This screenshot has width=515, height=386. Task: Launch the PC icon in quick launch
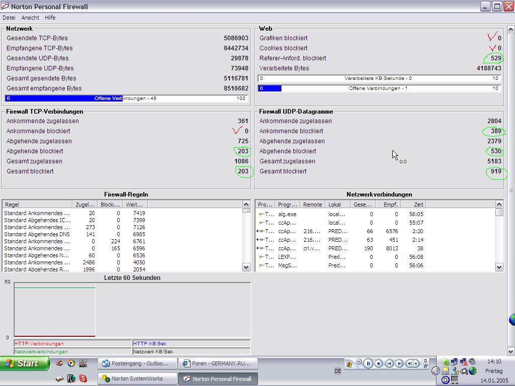(71, 378)
